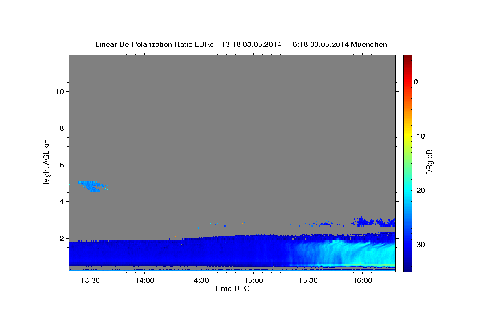The image size is (489, 326).
Task: Click the colorbar value '0'
Action: click(416, 82)
